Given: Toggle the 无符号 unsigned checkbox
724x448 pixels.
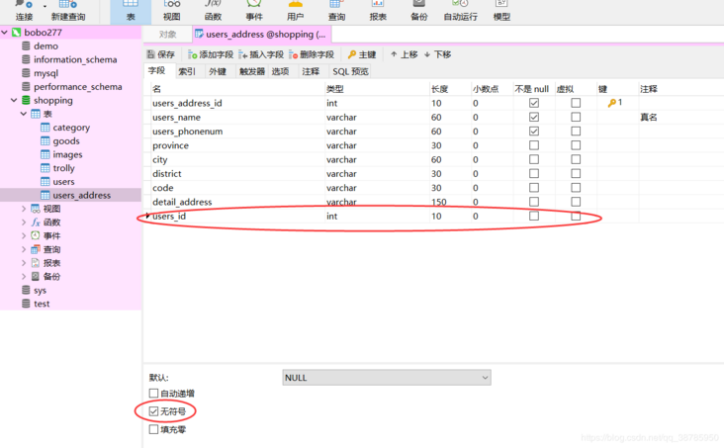Looking at the screenshot, I should tap(153, 411).
